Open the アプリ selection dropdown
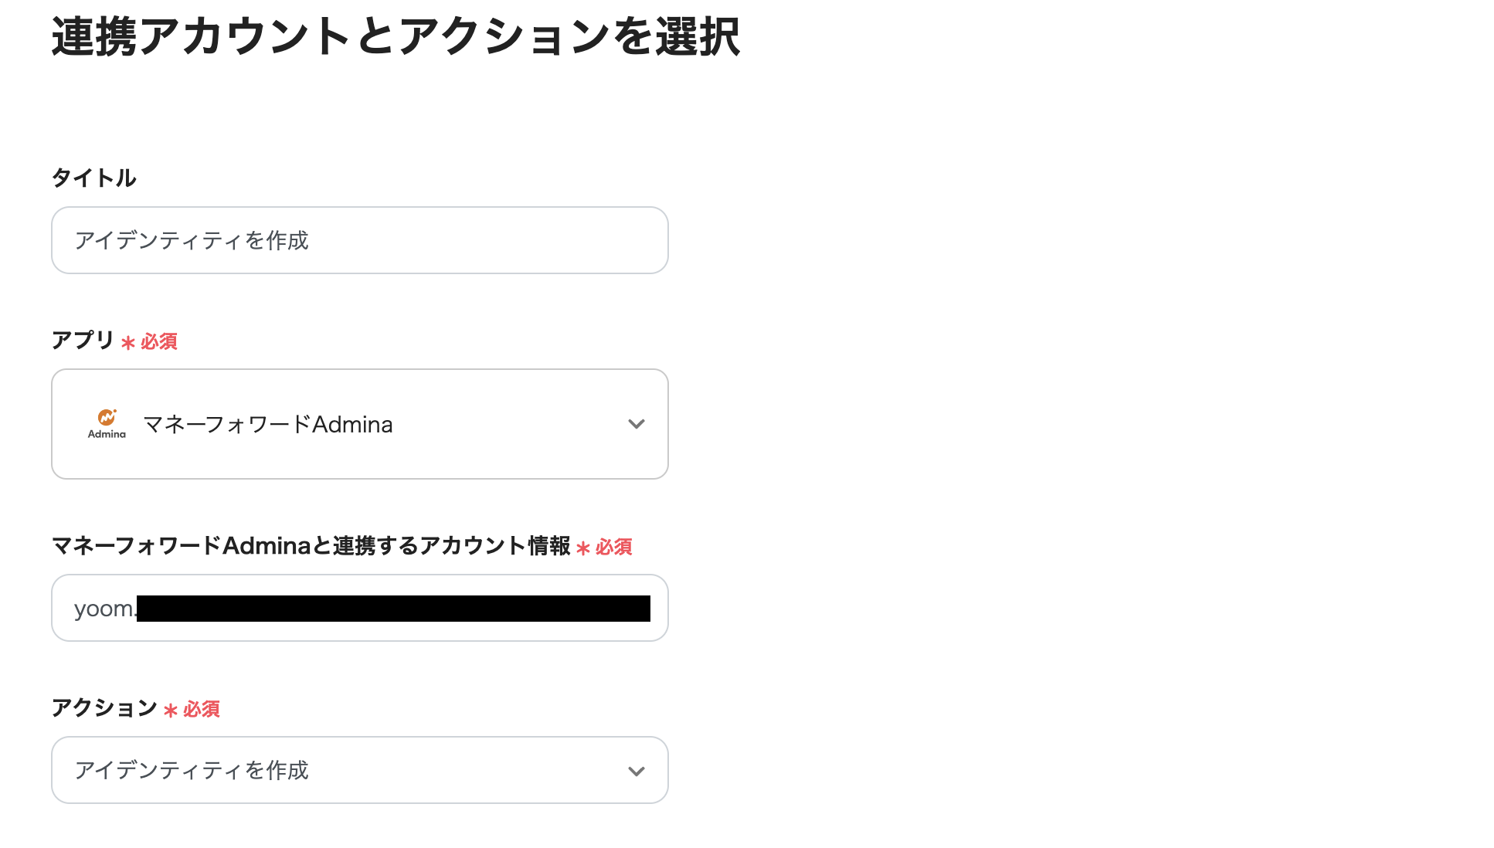 pyautogui.click(x=359, y=423)
